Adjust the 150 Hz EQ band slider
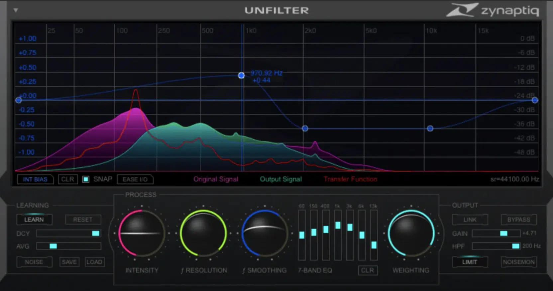The image size is (553, 291). tap(314, 235)
